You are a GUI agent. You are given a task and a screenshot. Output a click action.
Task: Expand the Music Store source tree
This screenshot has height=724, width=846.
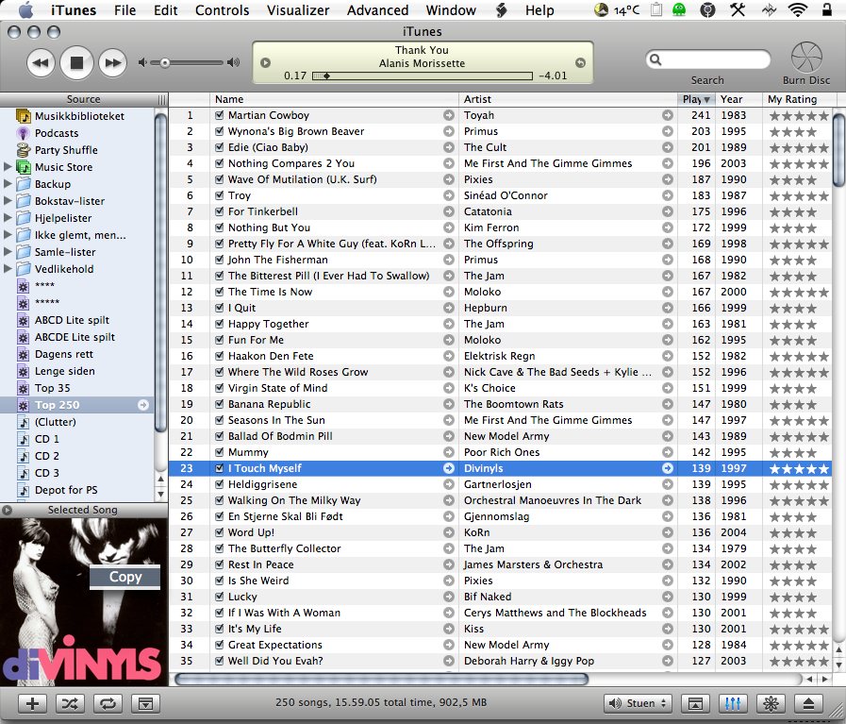8,167
